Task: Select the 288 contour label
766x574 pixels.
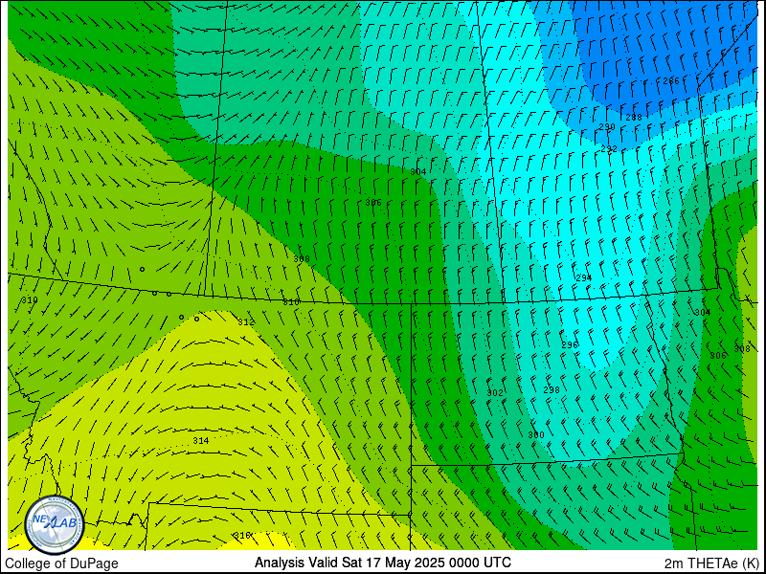Action: point(634,117)
